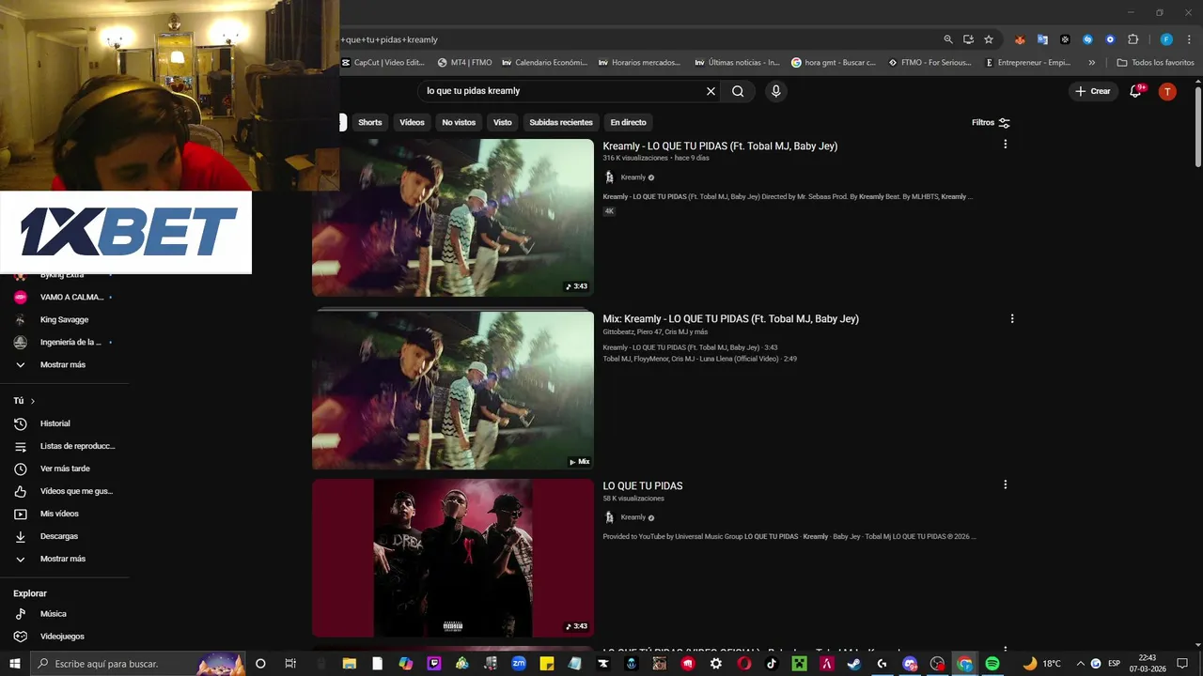This screenshot has width=1203, height=676.
Task: Open the hora gmt bookmark
Action: coord(834,63)
